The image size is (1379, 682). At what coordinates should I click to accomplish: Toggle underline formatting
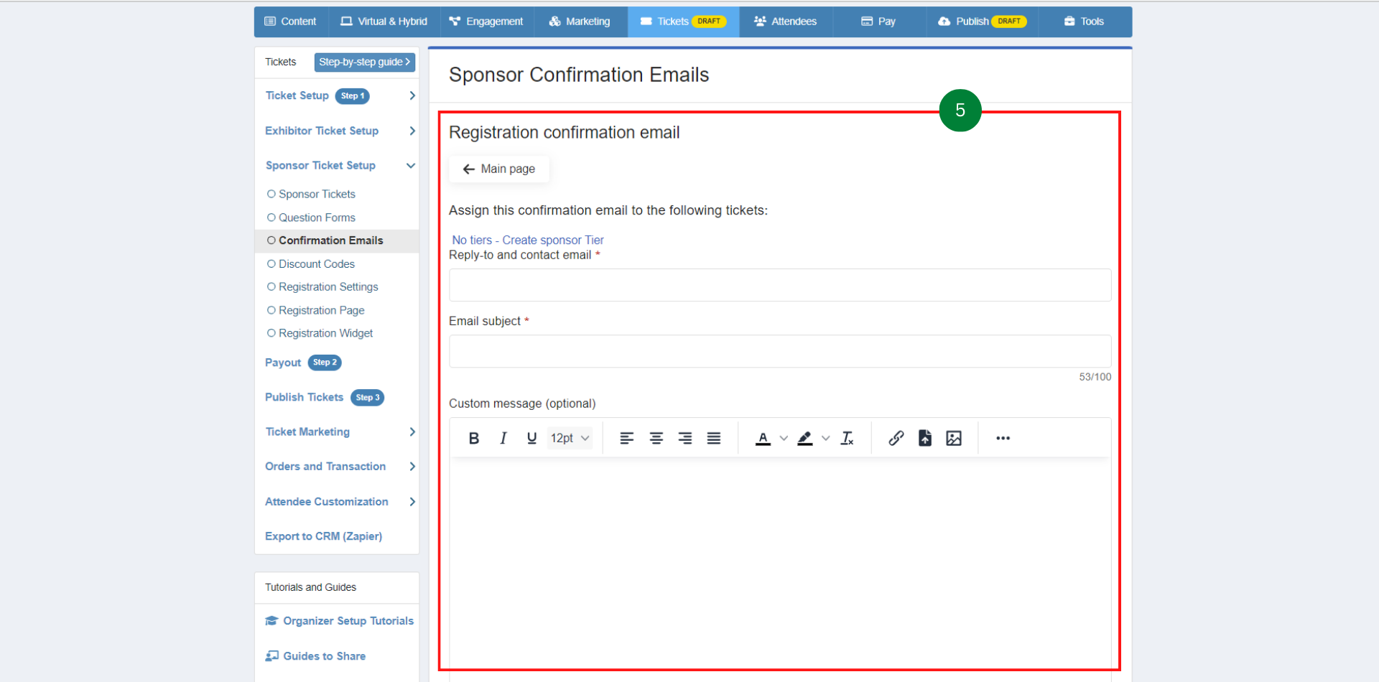coord(531,438)
